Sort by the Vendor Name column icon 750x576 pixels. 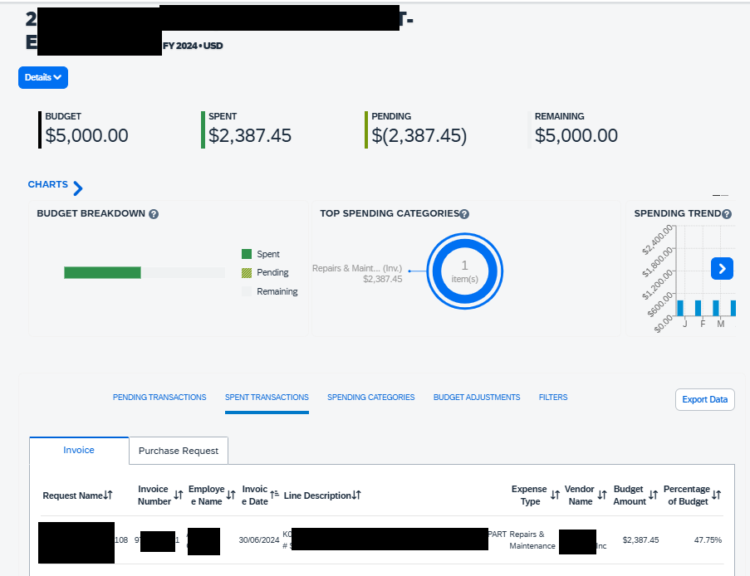coord(602,495)
